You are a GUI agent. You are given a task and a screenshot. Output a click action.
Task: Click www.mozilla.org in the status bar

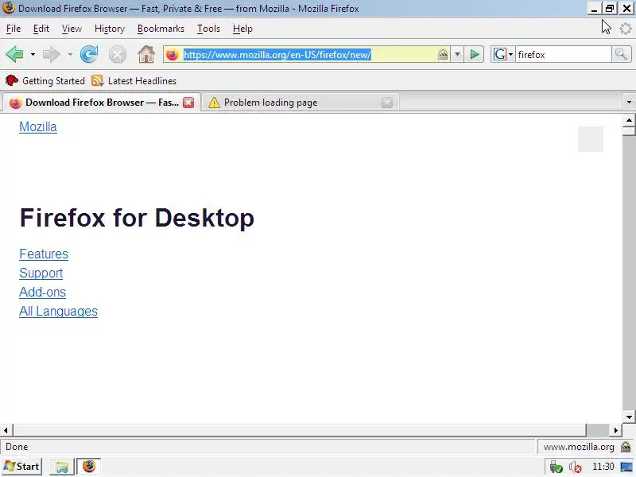coord(579,447)
